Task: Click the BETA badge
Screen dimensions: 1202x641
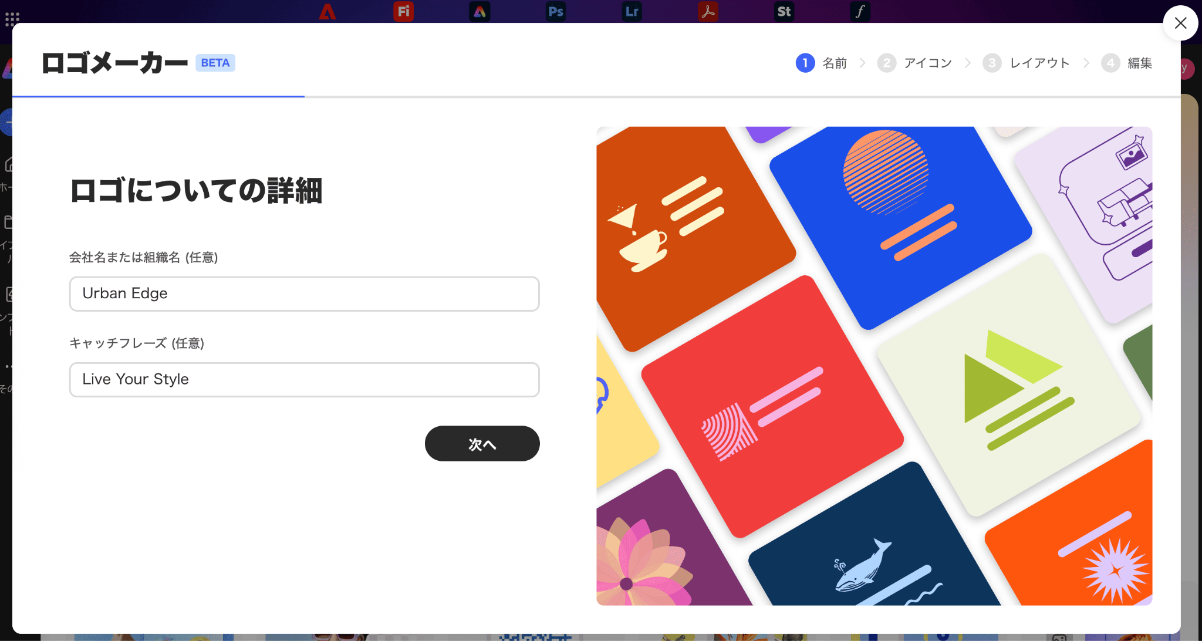Action: [x=215, y=63]
